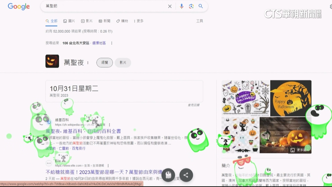Screen dimensions: 332x187
Task: Click the 簡介 heading
Action: pyautogui.click(x=226, y=166)
